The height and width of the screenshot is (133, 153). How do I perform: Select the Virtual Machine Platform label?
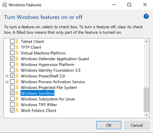(43, 53)
